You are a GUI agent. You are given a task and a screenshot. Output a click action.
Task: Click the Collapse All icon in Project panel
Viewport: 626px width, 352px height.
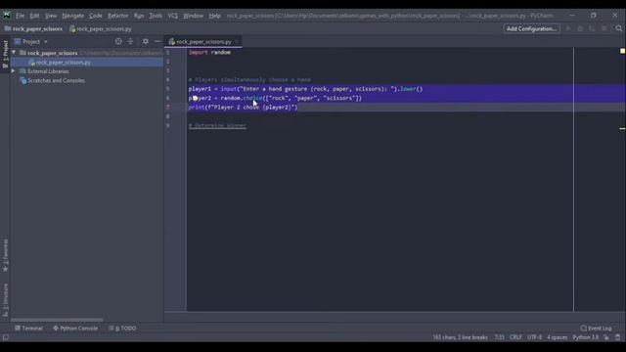click(x=130, y=41)
